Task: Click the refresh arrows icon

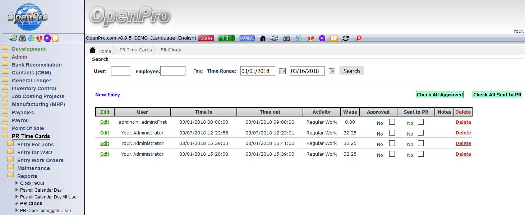Action: click(346, 38)
